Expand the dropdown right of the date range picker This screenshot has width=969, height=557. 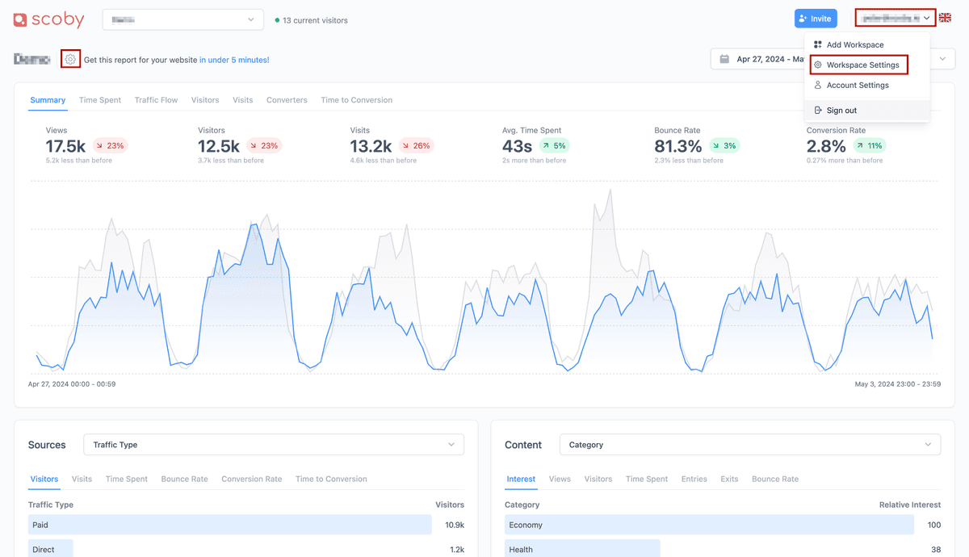(943, 59)
